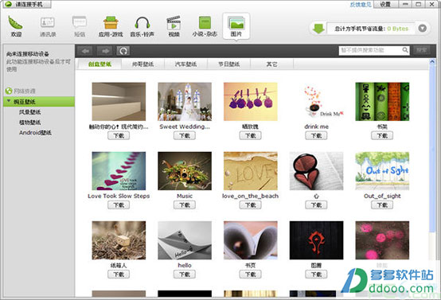441x300 pixels.
Task: Go forward with the right arrow button
Action: coord(105,51)
